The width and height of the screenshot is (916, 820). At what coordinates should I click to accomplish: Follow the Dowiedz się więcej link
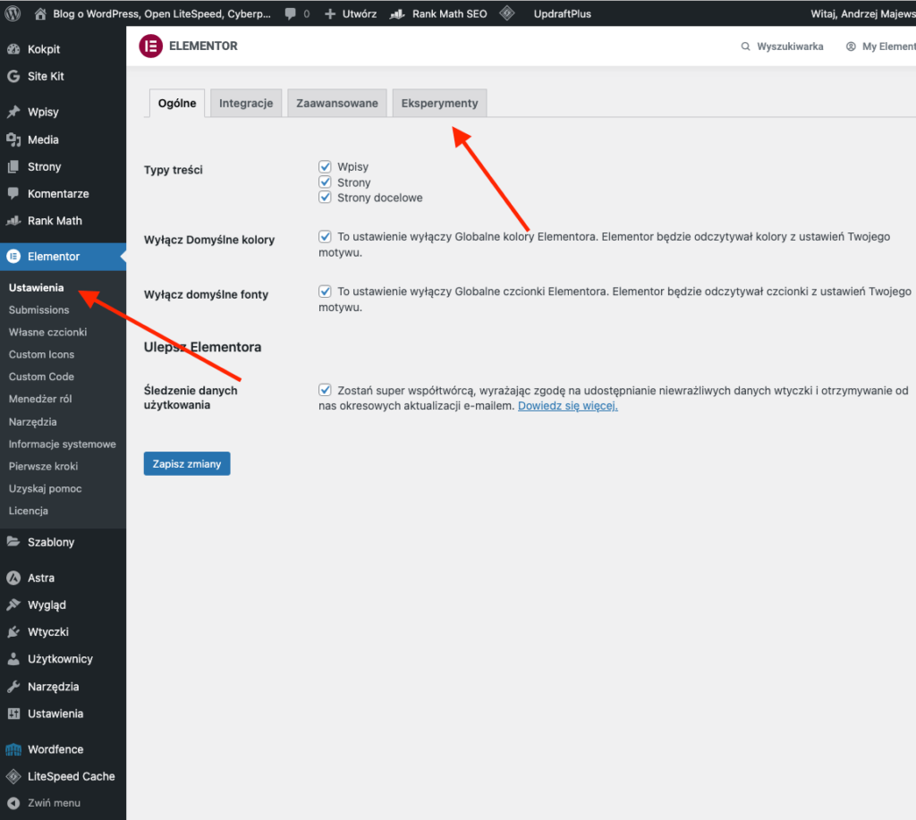coord(568,406)
